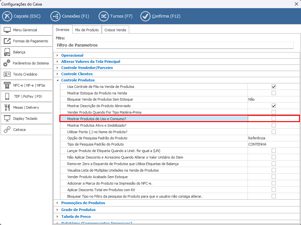Collapse the Controle Produtos section
The width and height of the screenshot is (301, 225).
click(x=57, y=80)
